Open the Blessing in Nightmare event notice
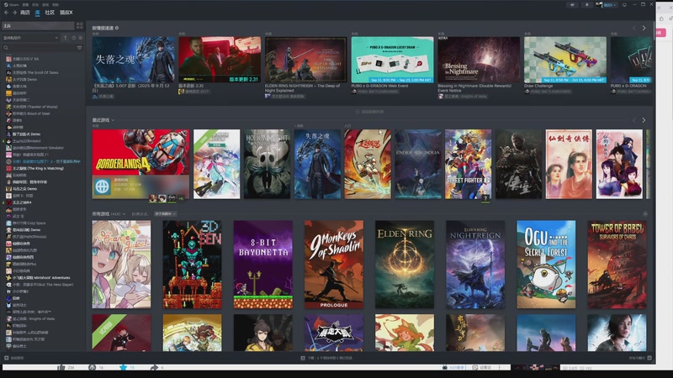 tap(479, 60)
